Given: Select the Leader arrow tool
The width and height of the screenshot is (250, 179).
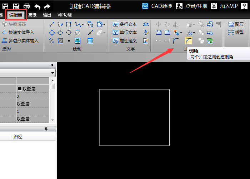Looking at the screenshot, I should [90, 33].
